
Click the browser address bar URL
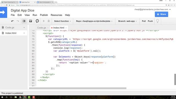pos(75,5)
